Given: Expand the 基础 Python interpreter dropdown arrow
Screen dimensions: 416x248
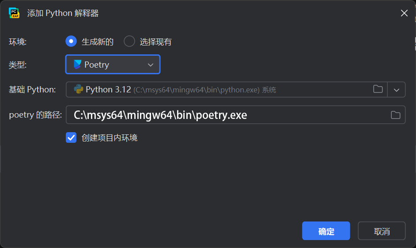Looking at the screenshot, I should click(x=397, y=90).
